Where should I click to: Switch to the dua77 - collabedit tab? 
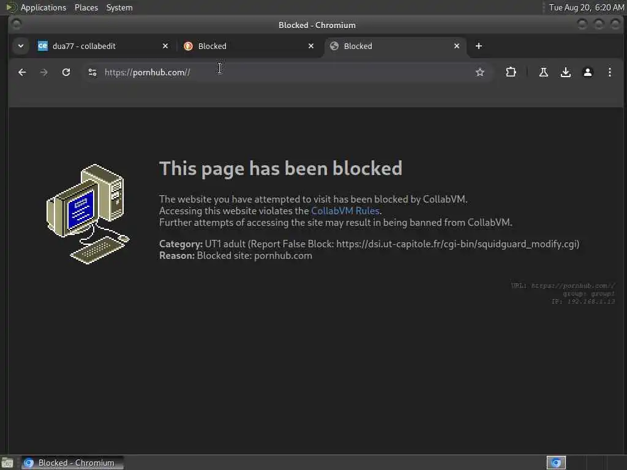103,46
